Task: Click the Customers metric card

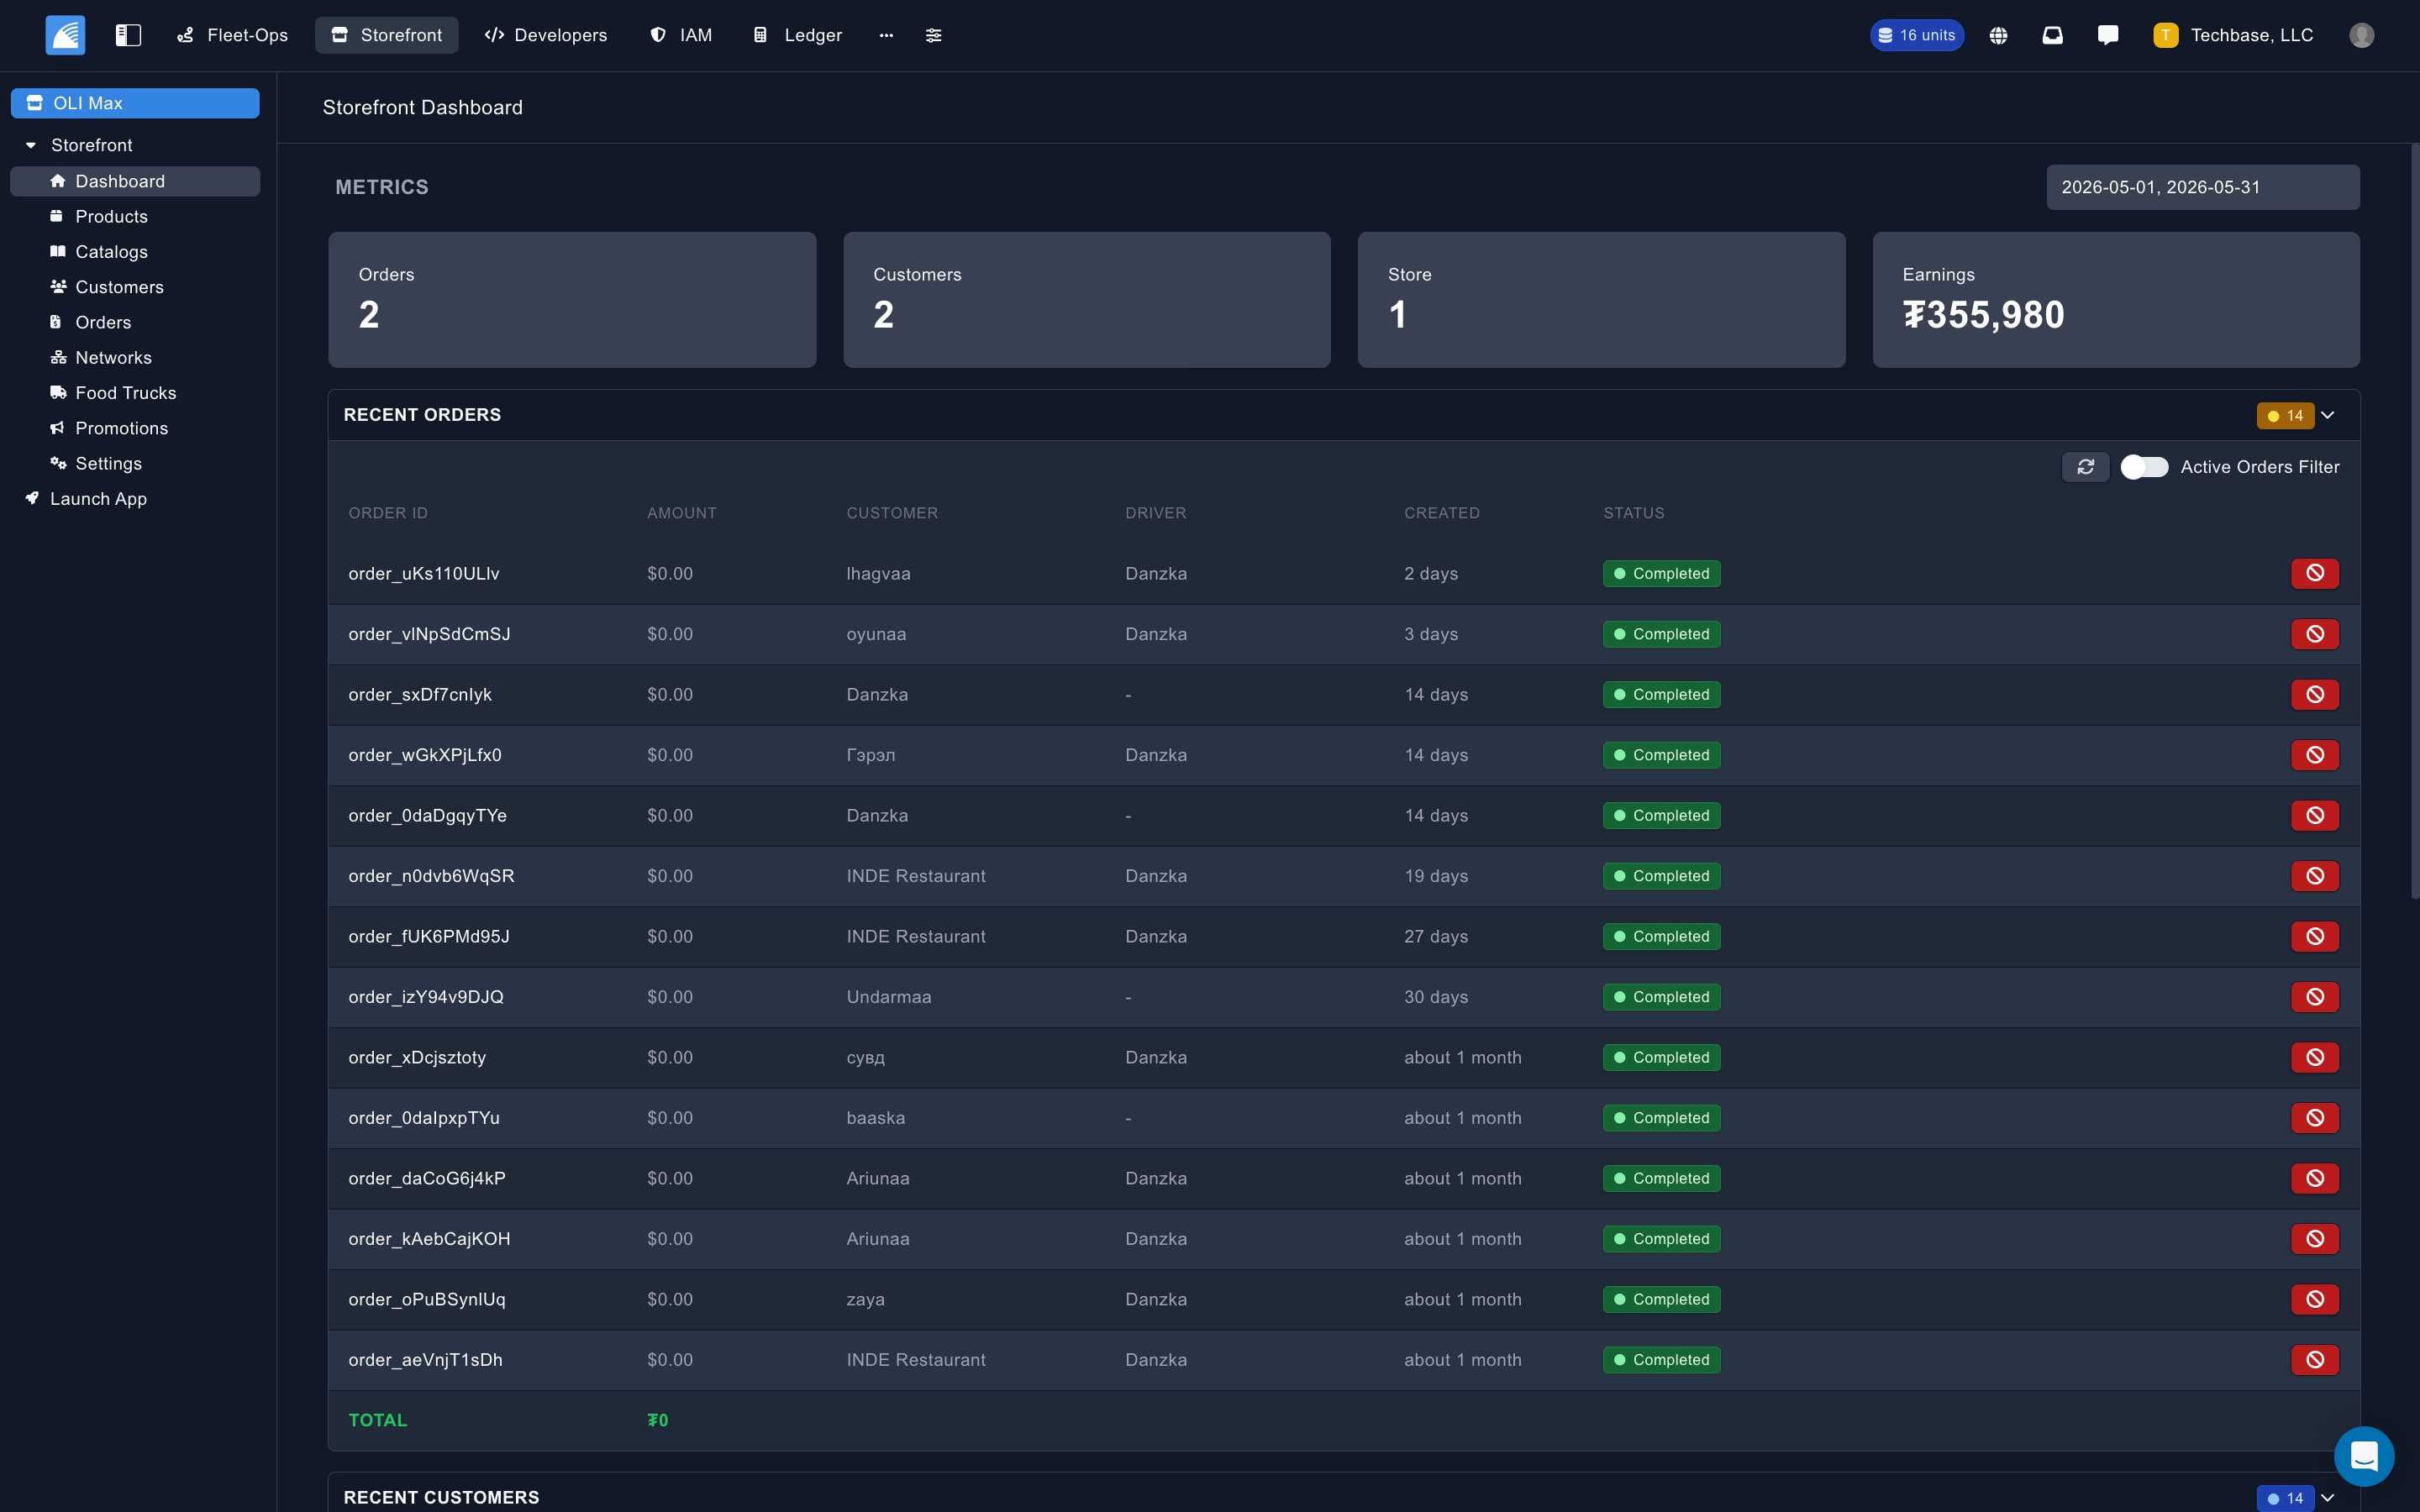Action: click(x=1086, y=300)
